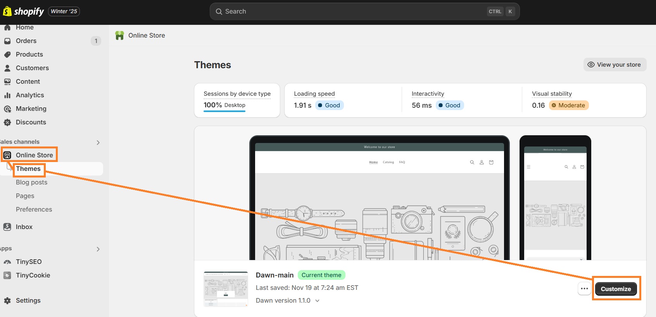Viewport: 656px width, 317px height.
Task: Click Sessions by device type label
Action: 237,94
